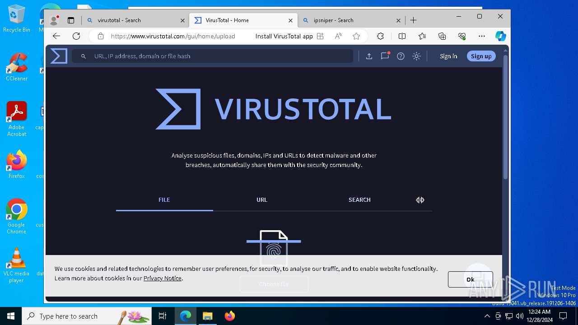Click Ok on cookie banner
Viewport: 578px width, 325px height.
pos(470,279)
